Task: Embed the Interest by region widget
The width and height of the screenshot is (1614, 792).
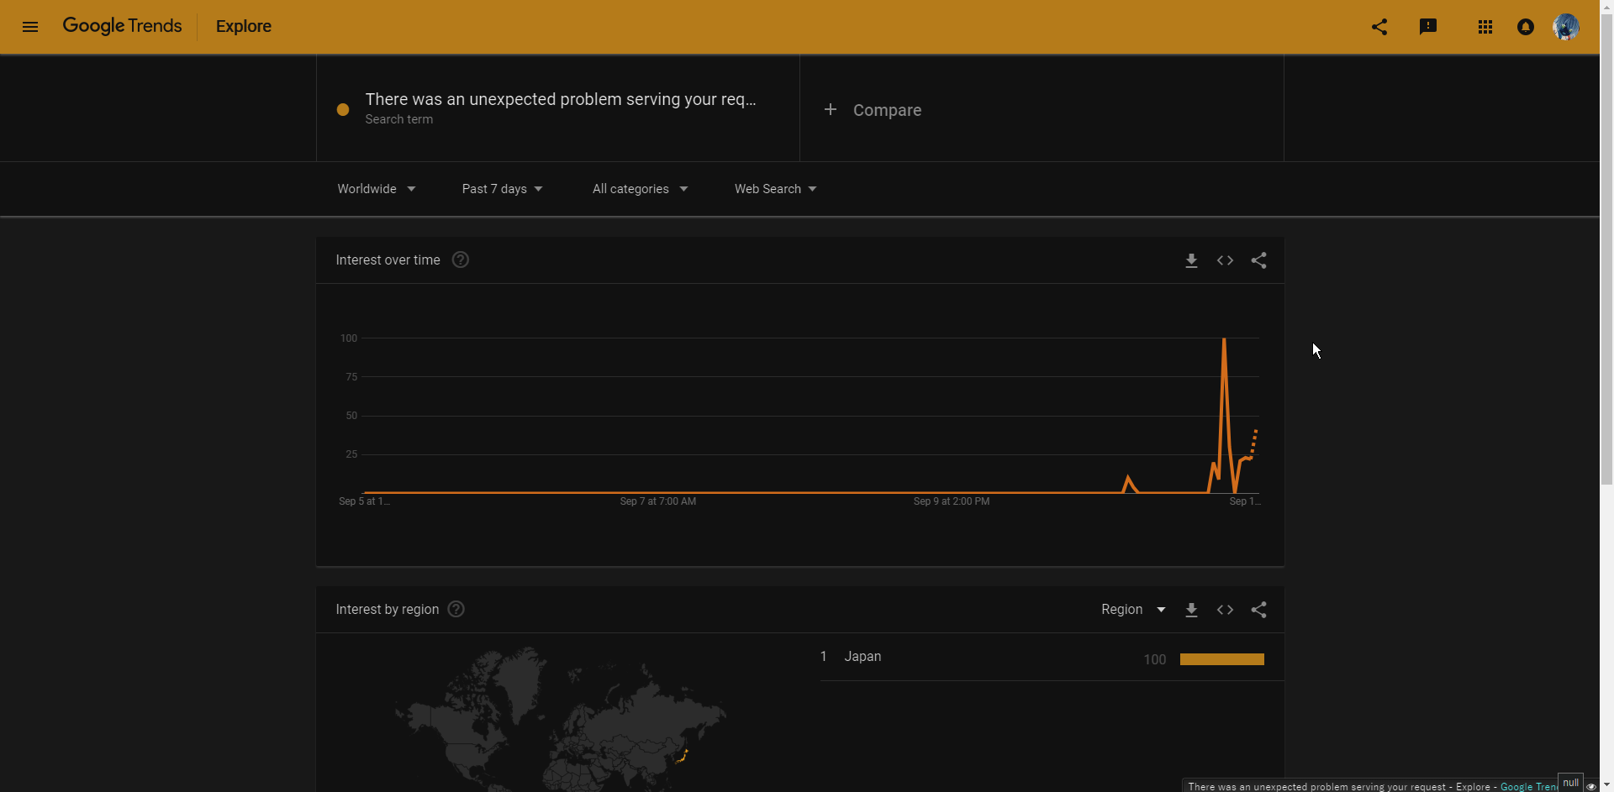Action: pos(1225,610)
